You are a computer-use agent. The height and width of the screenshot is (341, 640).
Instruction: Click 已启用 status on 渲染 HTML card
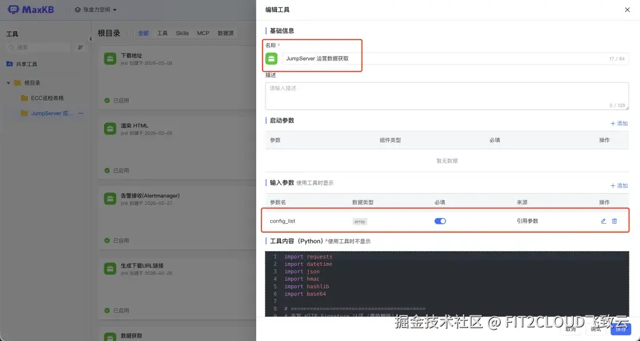tap(117, 170)
